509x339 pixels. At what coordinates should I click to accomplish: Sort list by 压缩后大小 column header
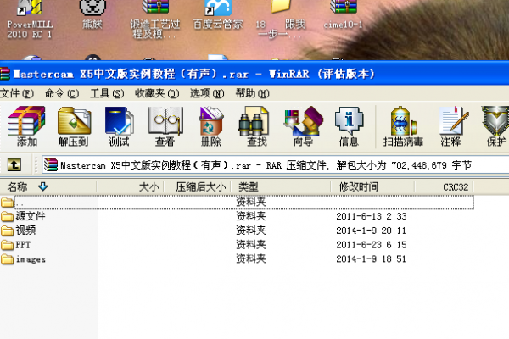coord(198,186)
